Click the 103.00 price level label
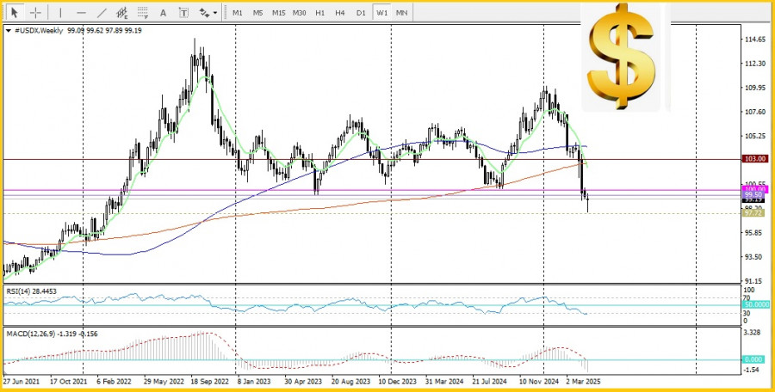The height and width of the screenshot is (392, 775). tap(754, 159)
